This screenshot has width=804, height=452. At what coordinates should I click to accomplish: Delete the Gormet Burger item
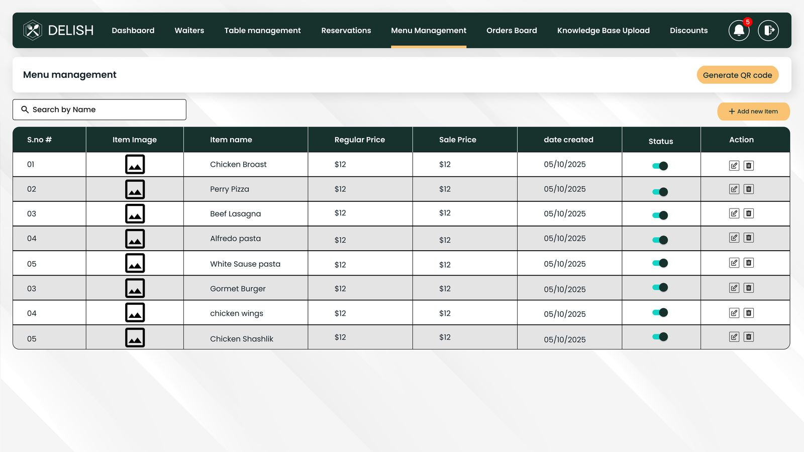click(x=749, y=288)
